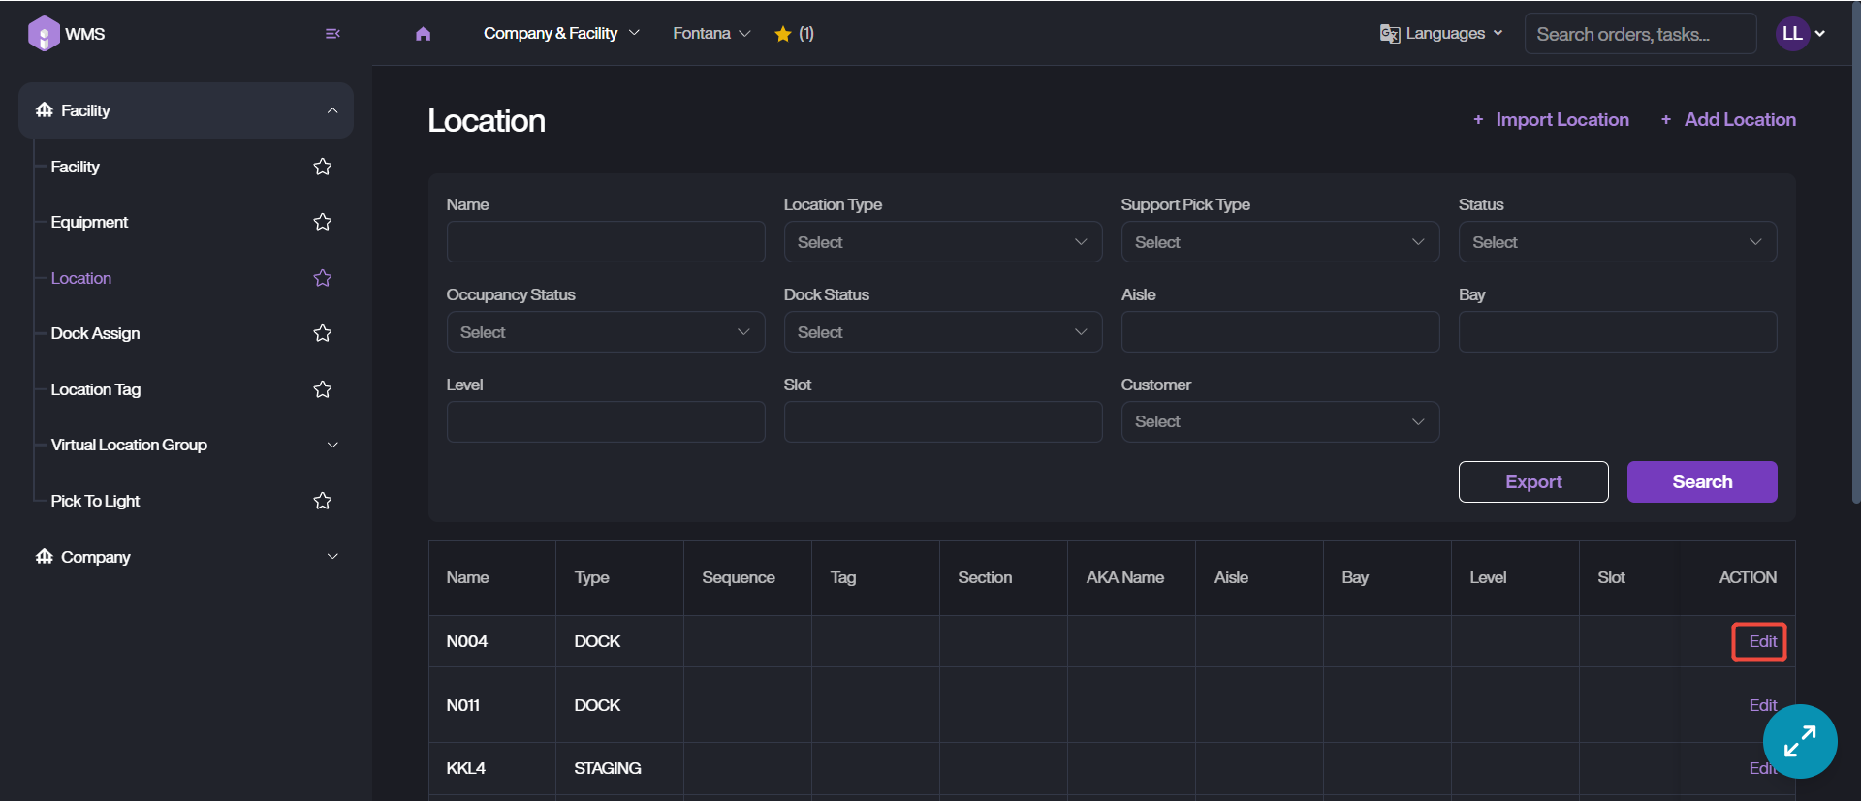The image size is (1861, 801).
Task: Expand the Virtual Location Group submenu
Action: [332, 445]
